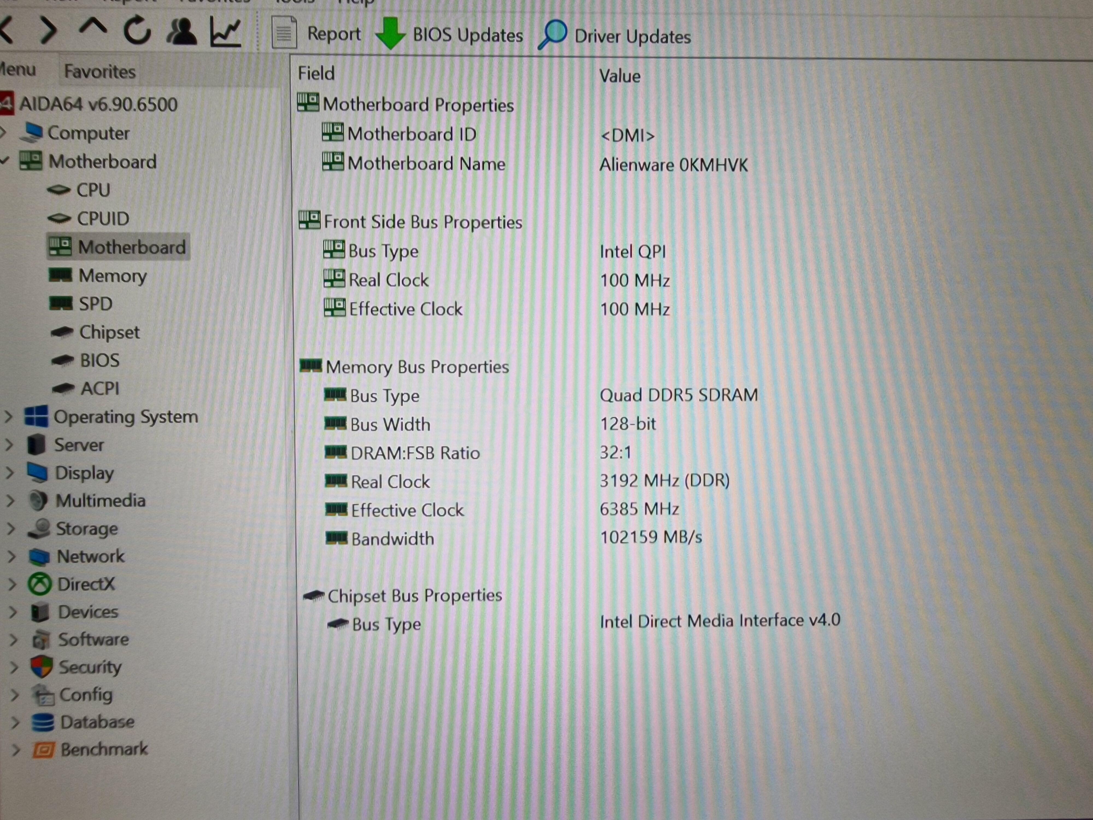Select the DRAM:FSB Ratio row

point(402,453)
